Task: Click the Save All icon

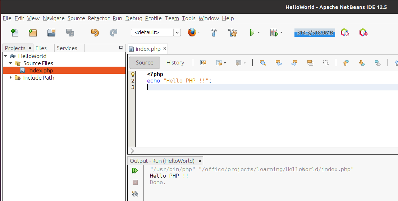Action: (x=70, y=32)
